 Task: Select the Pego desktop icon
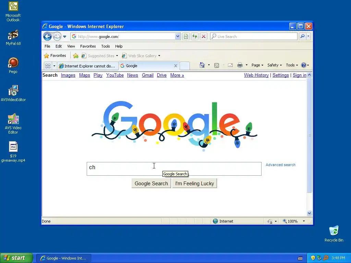[x=13, y=65]
